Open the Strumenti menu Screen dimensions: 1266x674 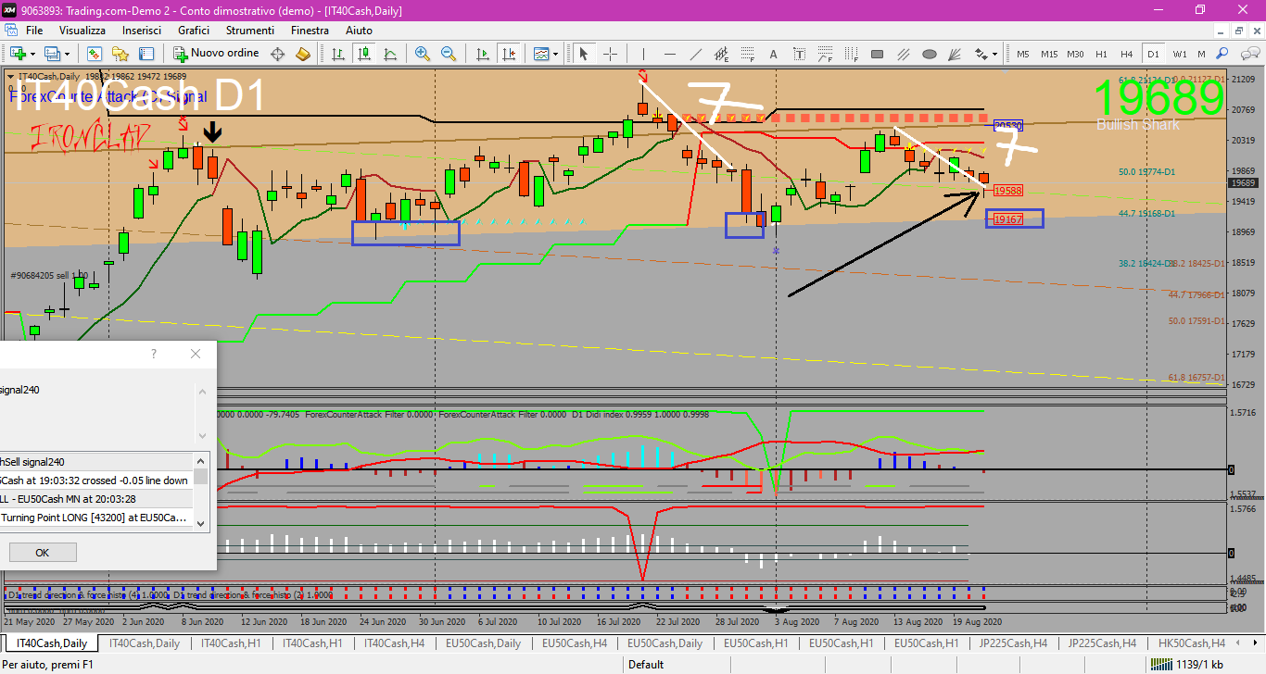(250, 31)
